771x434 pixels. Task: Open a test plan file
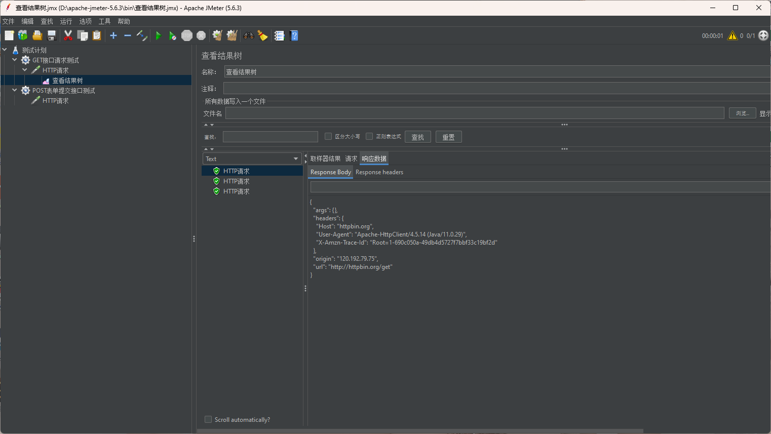point(37,35)
